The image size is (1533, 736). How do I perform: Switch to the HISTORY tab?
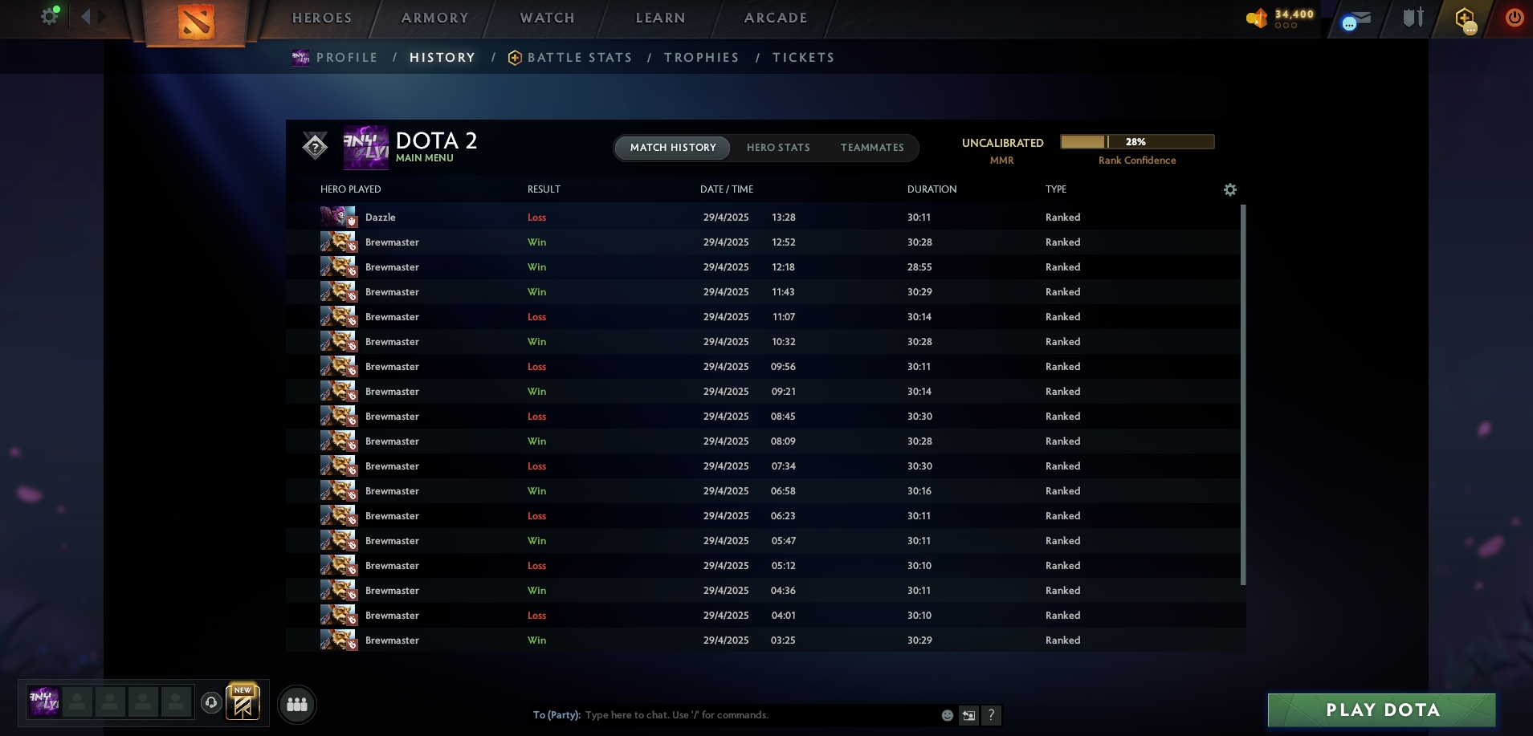point(442,58)
